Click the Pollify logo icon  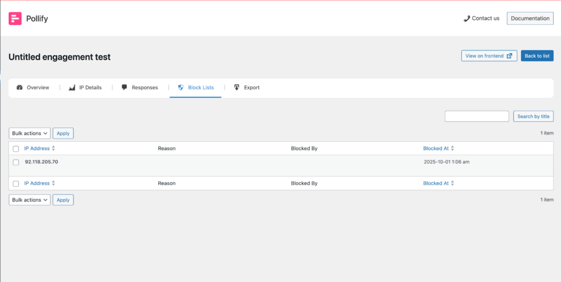(x=15, y=19)
